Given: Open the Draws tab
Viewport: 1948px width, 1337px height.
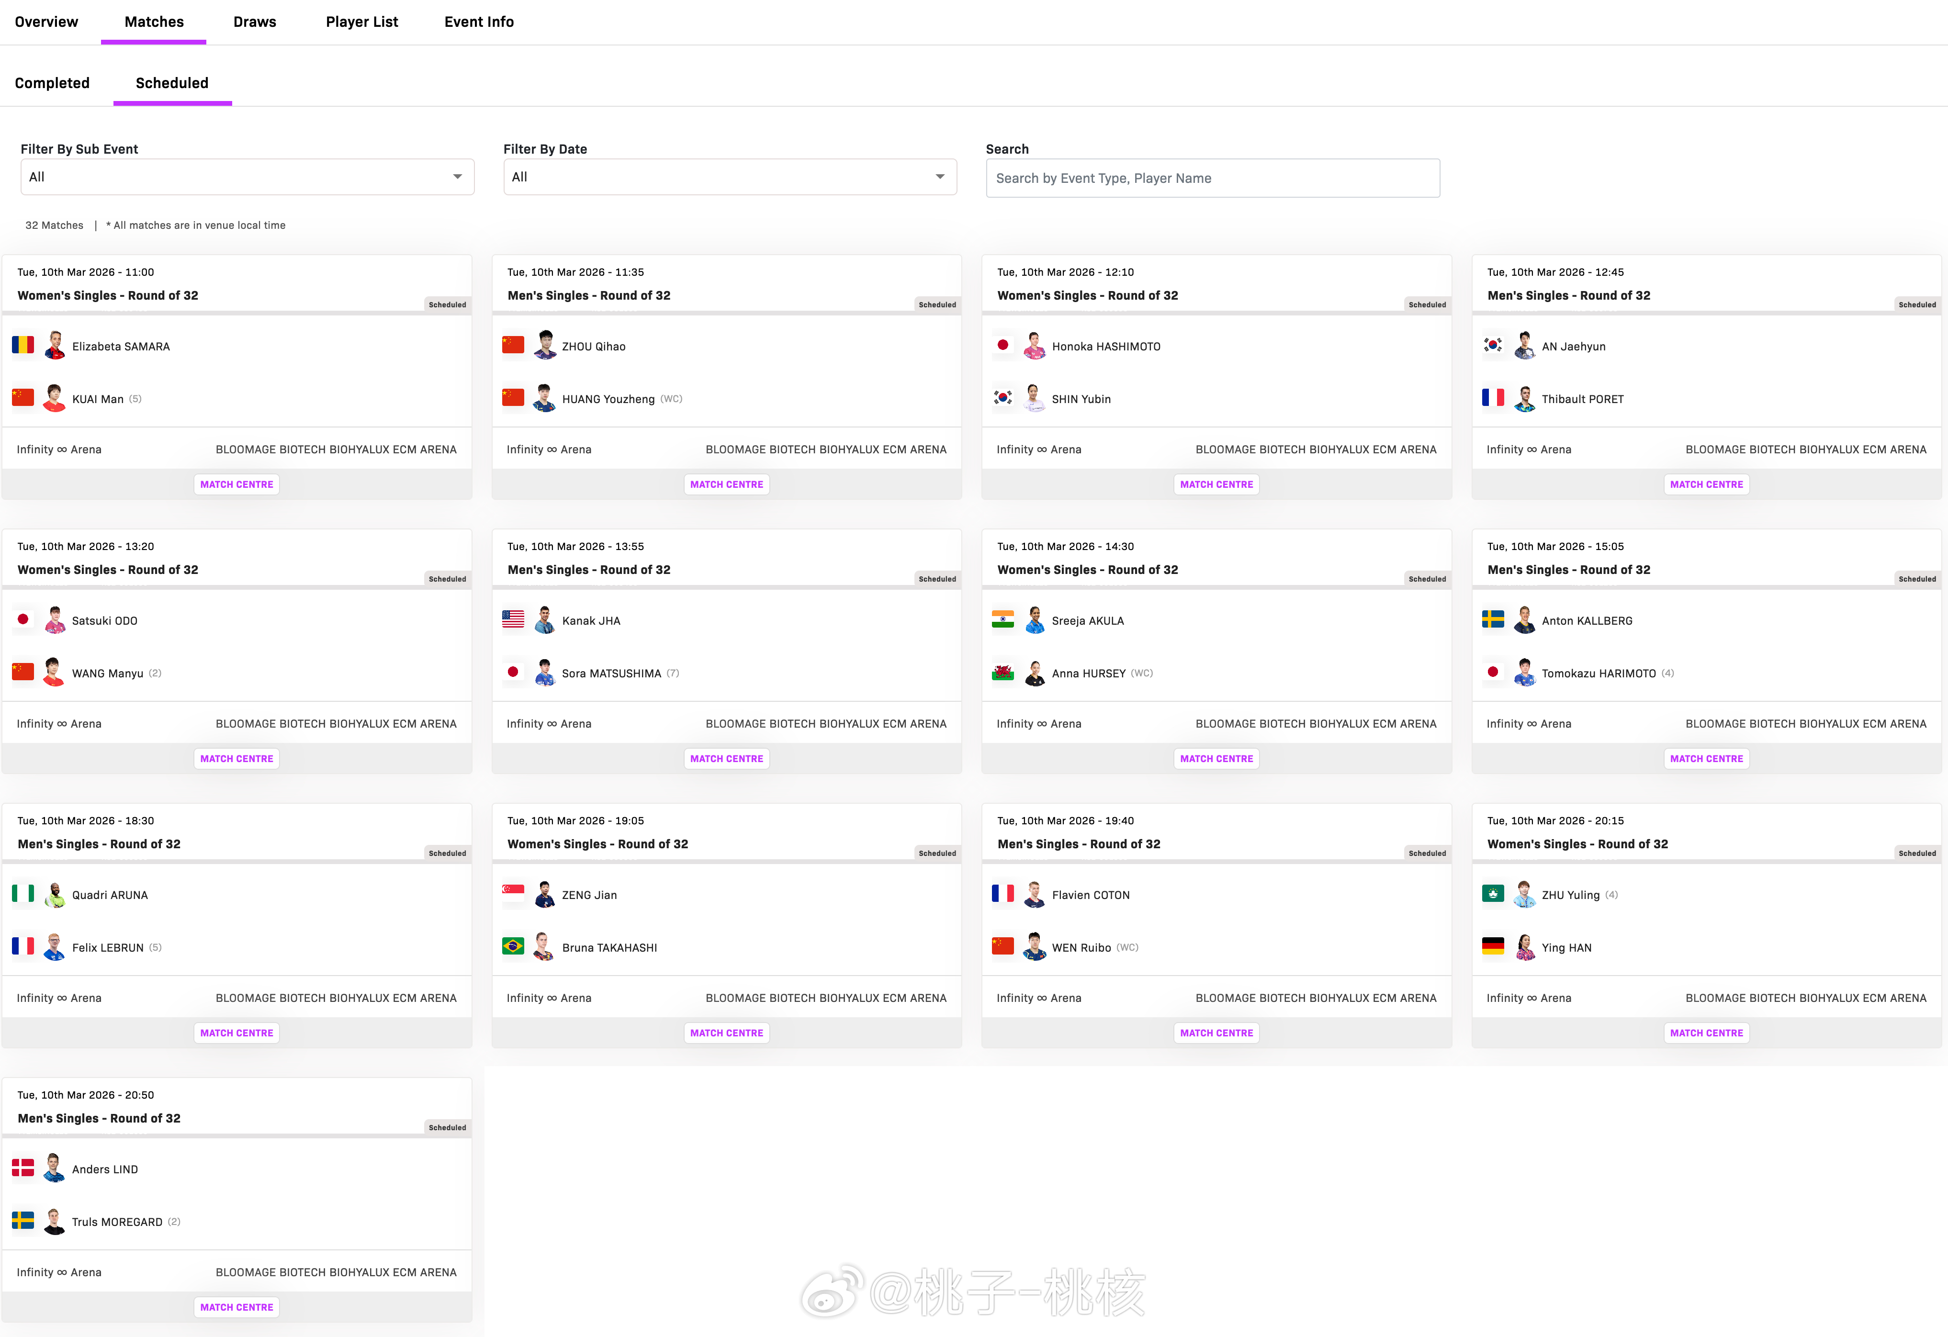Looking at the screenshot, I should click(x=255, y=22).
